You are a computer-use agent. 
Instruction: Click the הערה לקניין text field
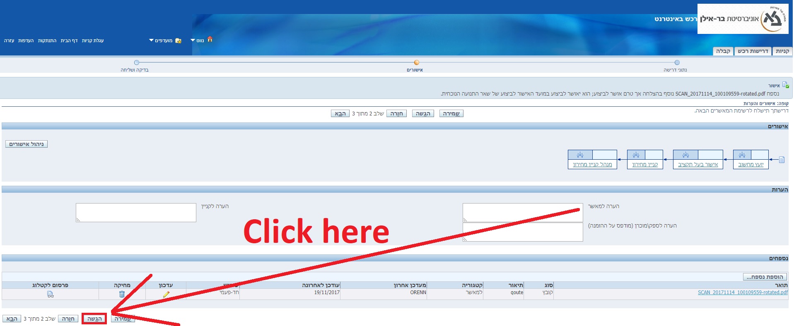136,212
